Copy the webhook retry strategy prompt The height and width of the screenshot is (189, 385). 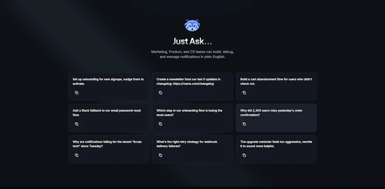coord(160,155)
